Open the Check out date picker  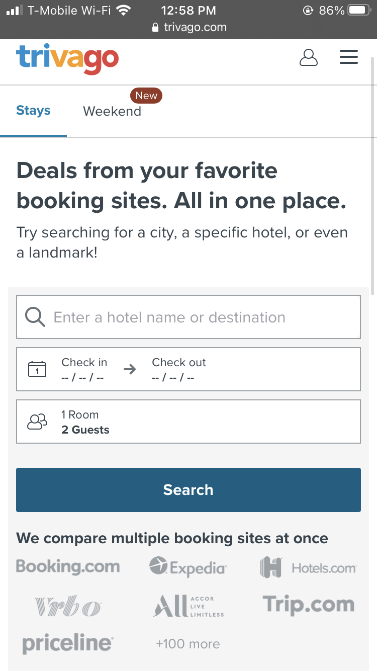(178, 369)
